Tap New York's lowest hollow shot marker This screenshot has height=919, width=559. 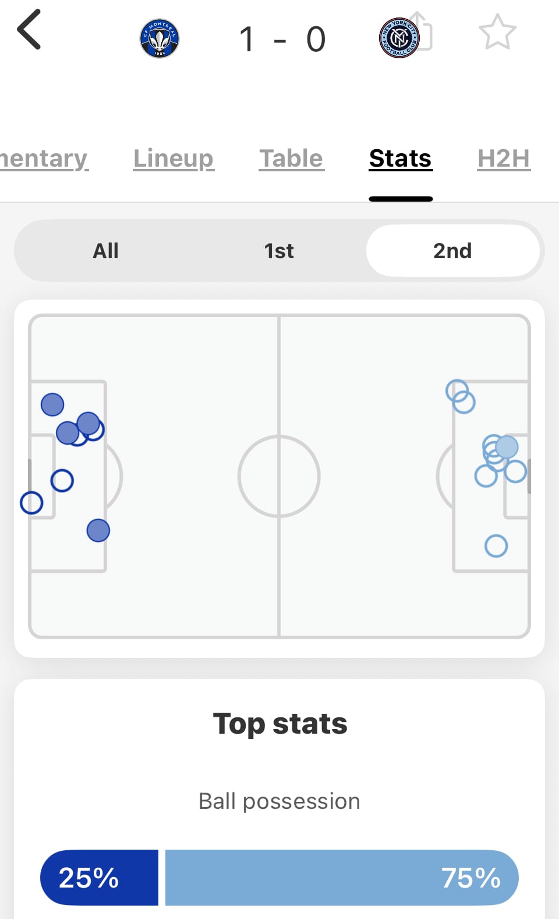[496, 546]
